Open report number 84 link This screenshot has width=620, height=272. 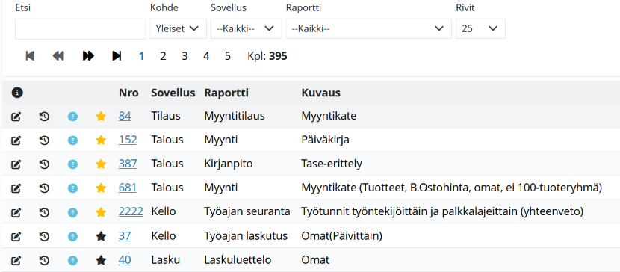pos(125,116)
